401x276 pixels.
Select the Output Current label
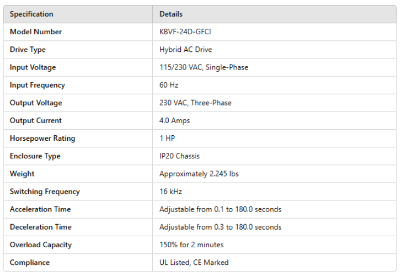pos(36,120)
